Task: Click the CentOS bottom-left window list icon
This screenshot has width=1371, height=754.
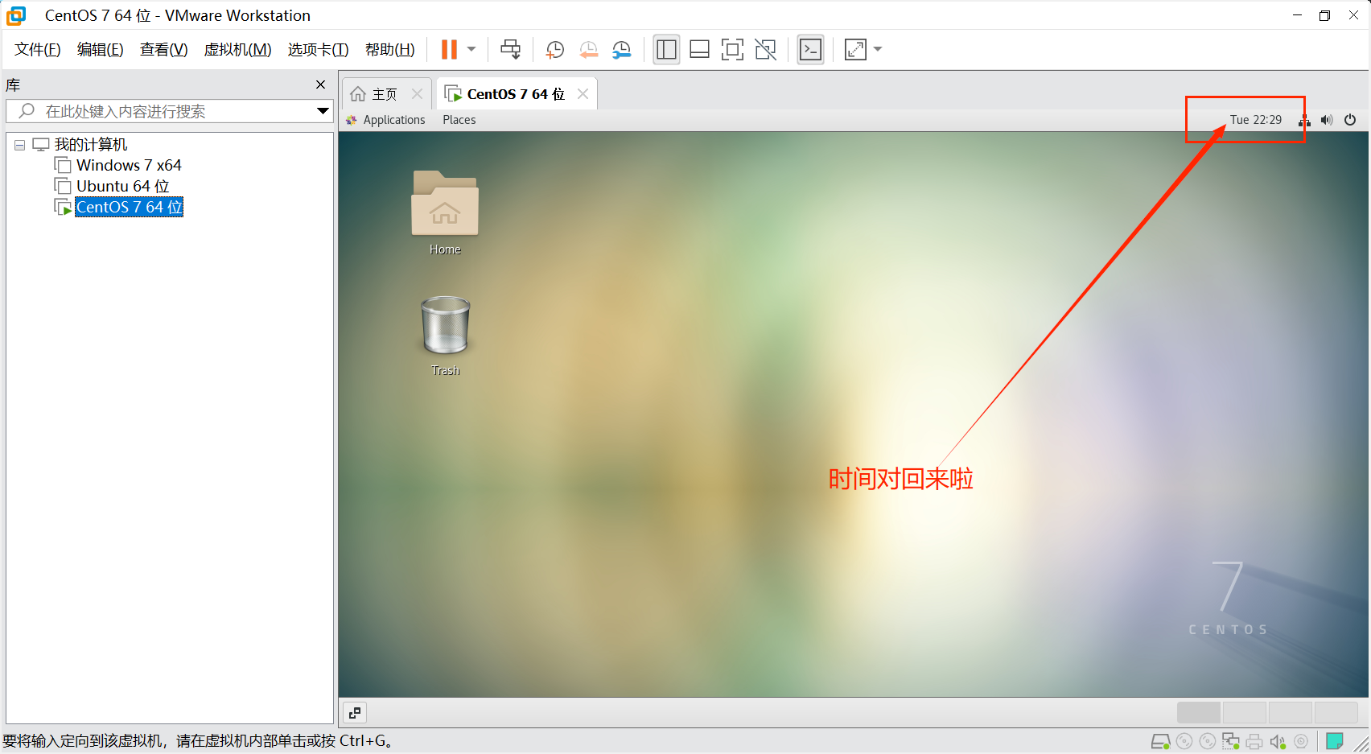Action: pyautogui.click(x=355, y=713)
